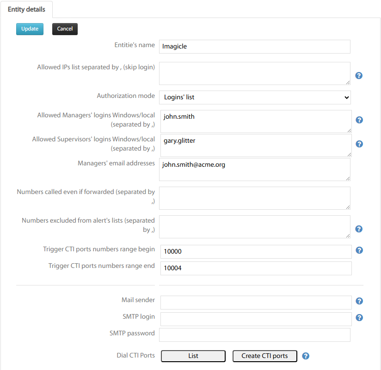Open help for Allowed Managers' logins
The width and height of the screenshot is (381, 370).
point(359,120)
